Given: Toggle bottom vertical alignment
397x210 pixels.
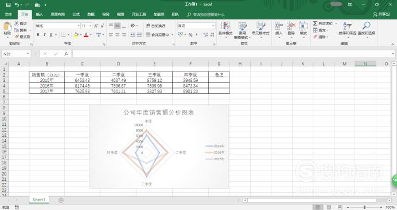Looking at the screenshot, I should pos(123,26).
